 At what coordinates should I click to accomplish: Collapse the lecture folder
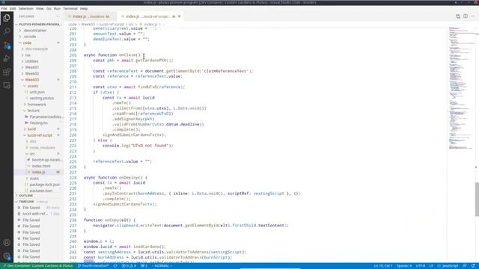tap(33, 111)
